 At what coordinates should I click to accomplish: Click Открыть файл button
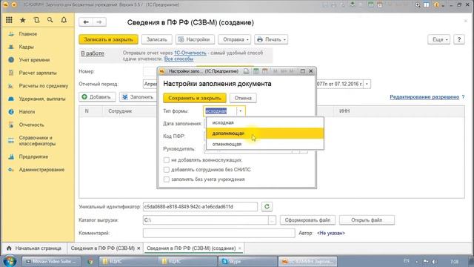pyautogui.click(x=367, y=220)
